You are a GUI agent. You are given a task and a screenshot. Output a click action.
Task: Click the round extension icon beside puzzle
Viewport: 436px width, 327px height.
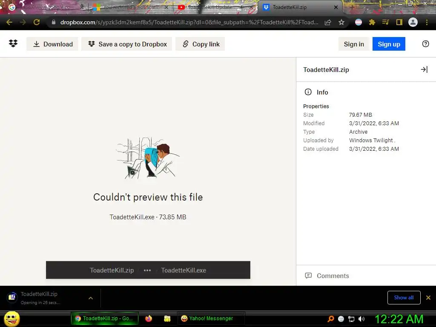pos(359,22)
